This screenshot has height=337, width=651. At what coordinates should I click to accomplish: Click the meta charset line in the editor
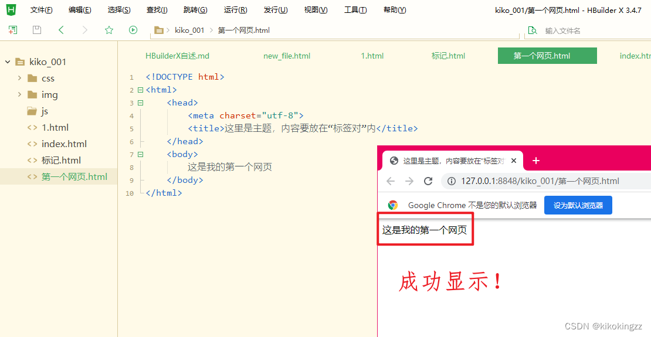point(246,115)
